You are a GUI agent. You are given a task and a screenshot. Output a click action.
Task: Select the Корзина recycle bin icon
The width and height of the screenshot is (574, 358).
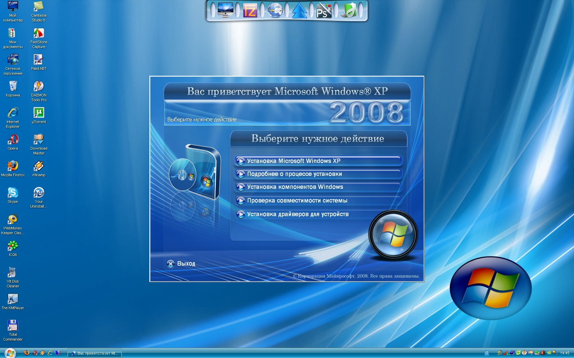coord(13,89)
